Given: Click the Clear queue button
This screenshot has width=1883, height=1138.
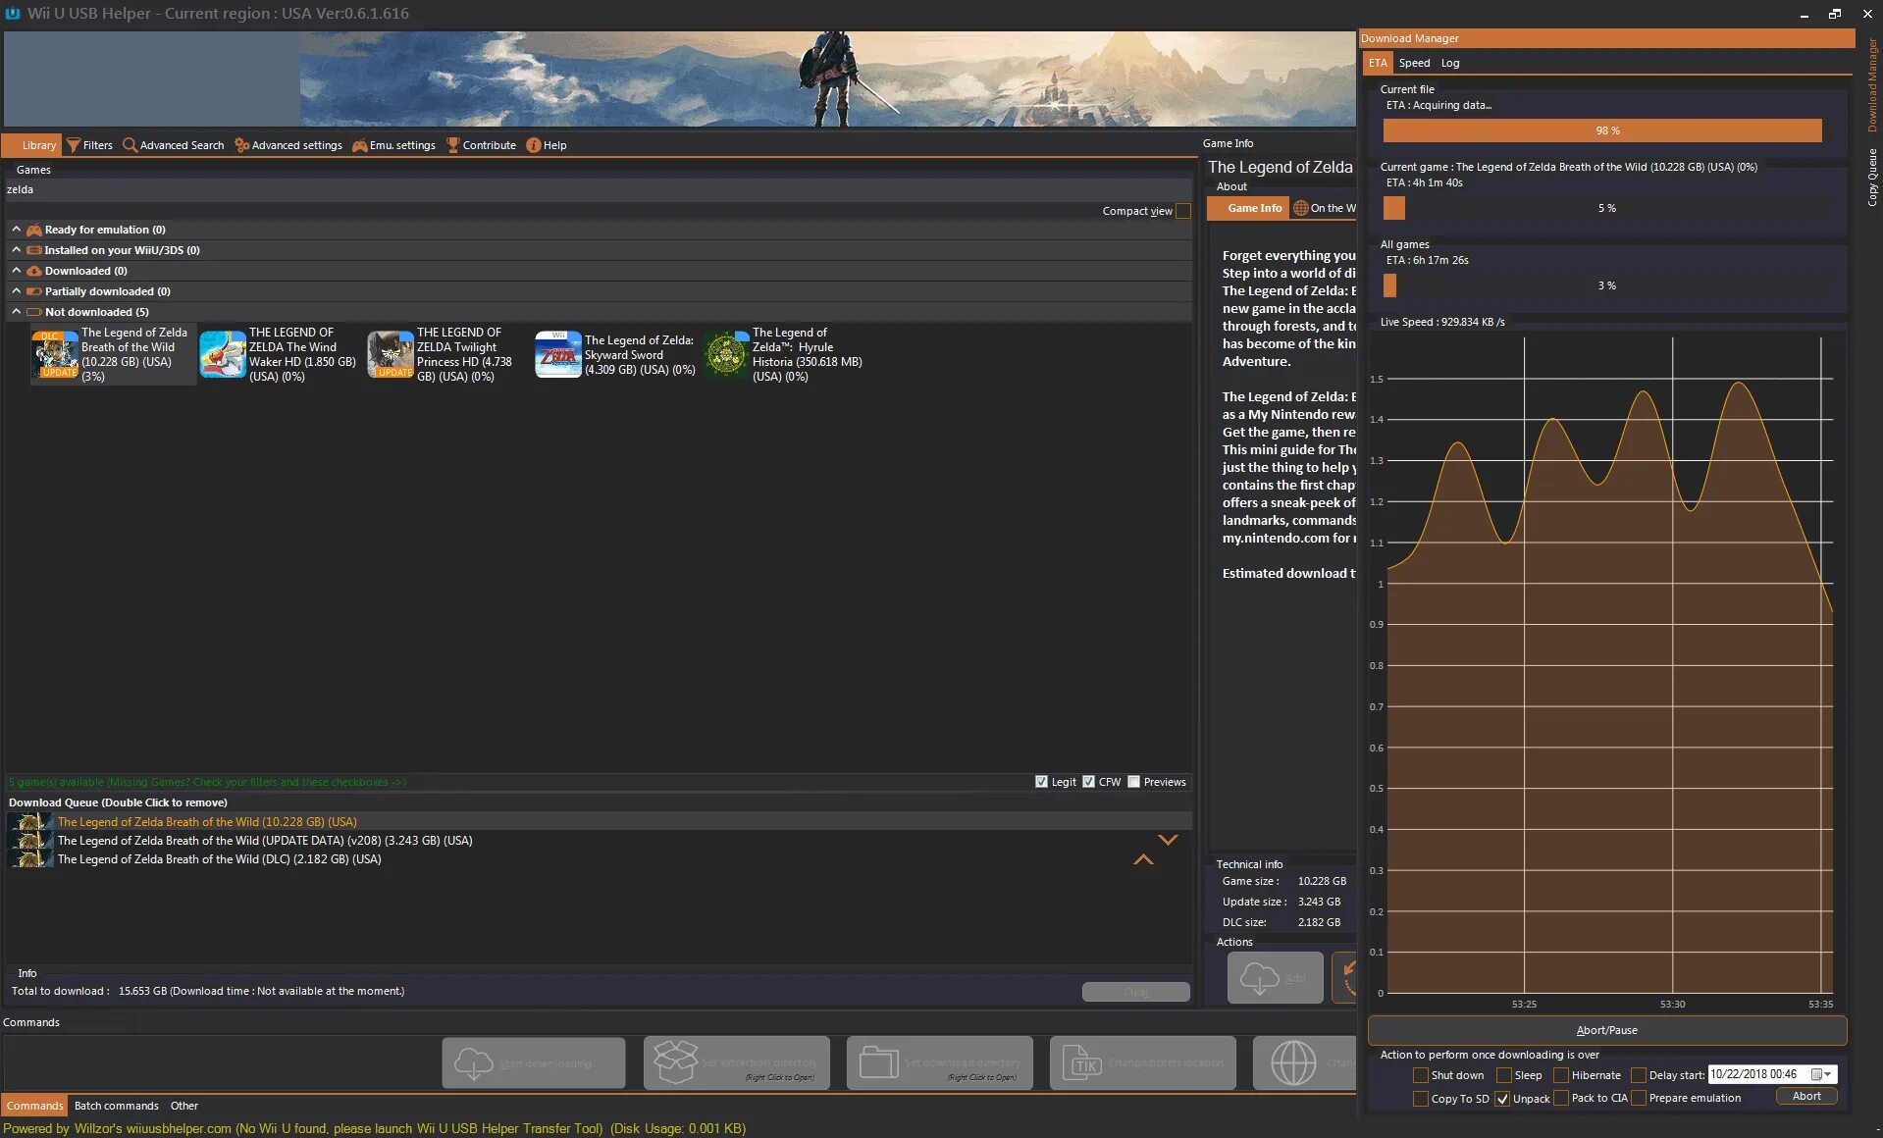Looking at the screenshot, I should [1135, 992].
